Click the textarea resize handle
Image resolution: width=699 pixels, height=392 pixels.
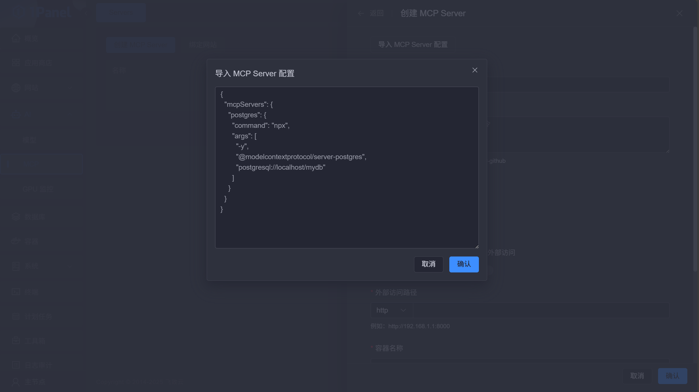click(x=477, y=246)
